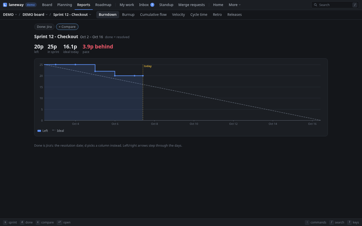Select the Burndown tab

tap(108, 15)
